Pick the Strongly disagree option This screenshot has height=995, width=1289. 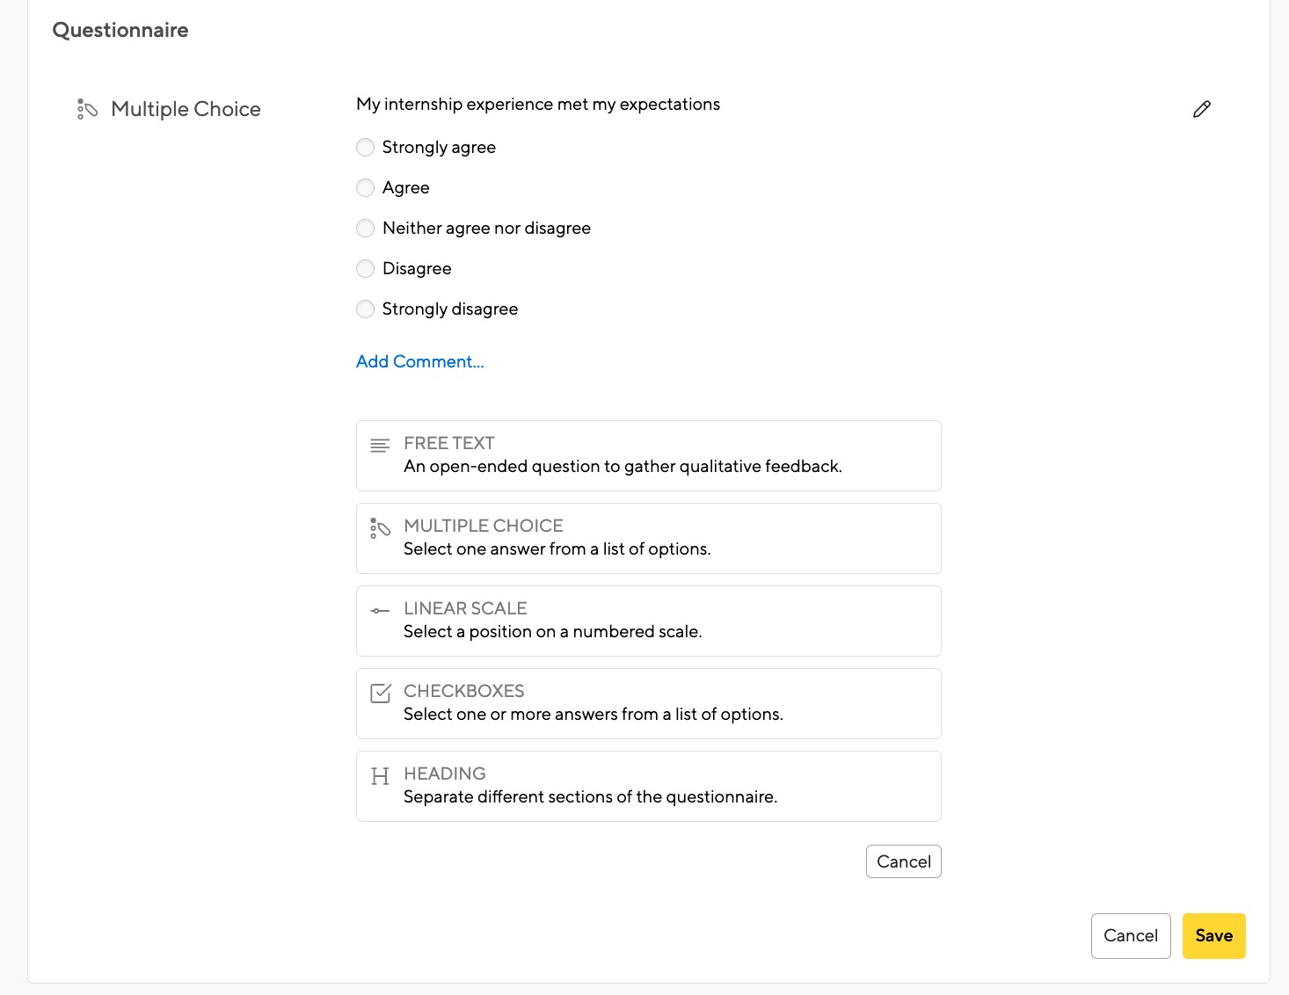click(365, 309)
